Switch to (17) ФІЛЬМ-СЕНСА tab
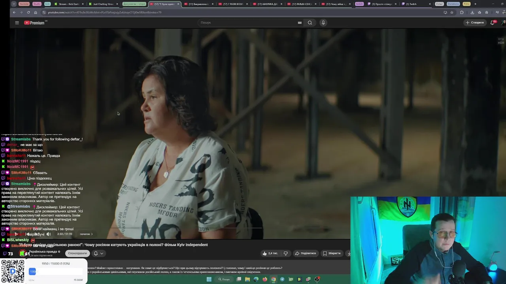This screenshot has width=506, height=284. pos(301,4)
